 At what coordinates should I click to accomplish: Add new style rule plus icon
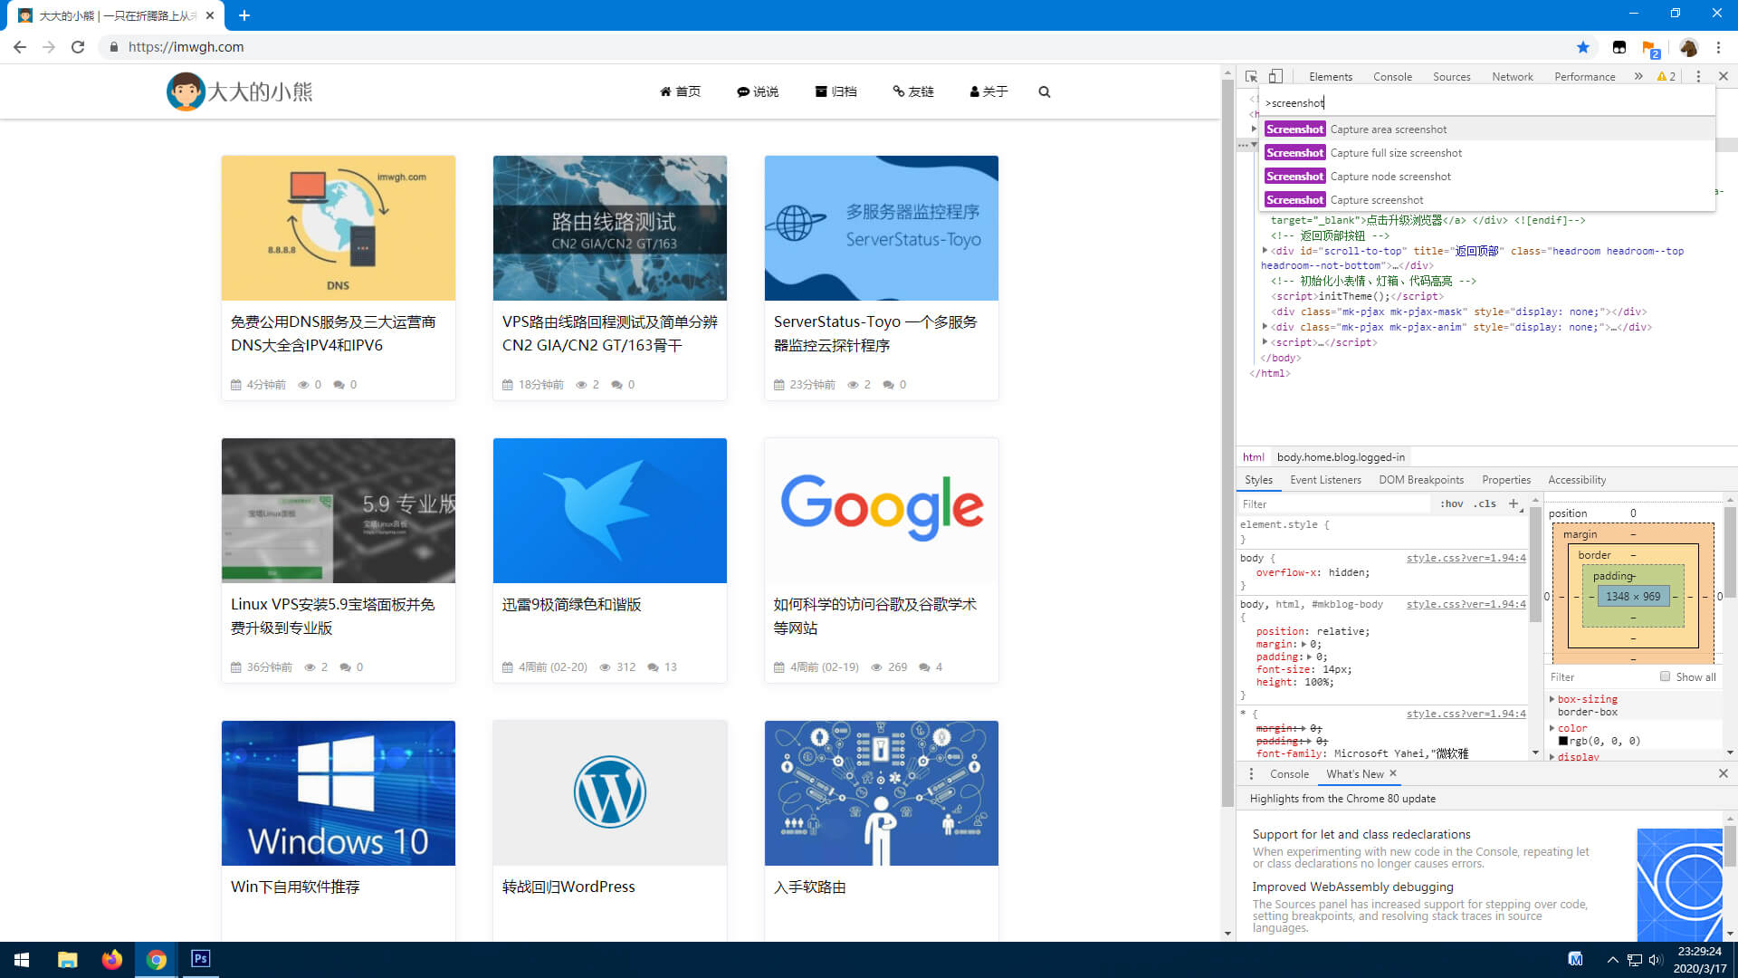tap(1514, 503)
